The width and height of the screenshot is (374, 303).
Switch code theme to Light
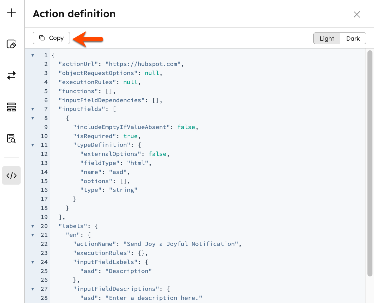tap(327, 38)
